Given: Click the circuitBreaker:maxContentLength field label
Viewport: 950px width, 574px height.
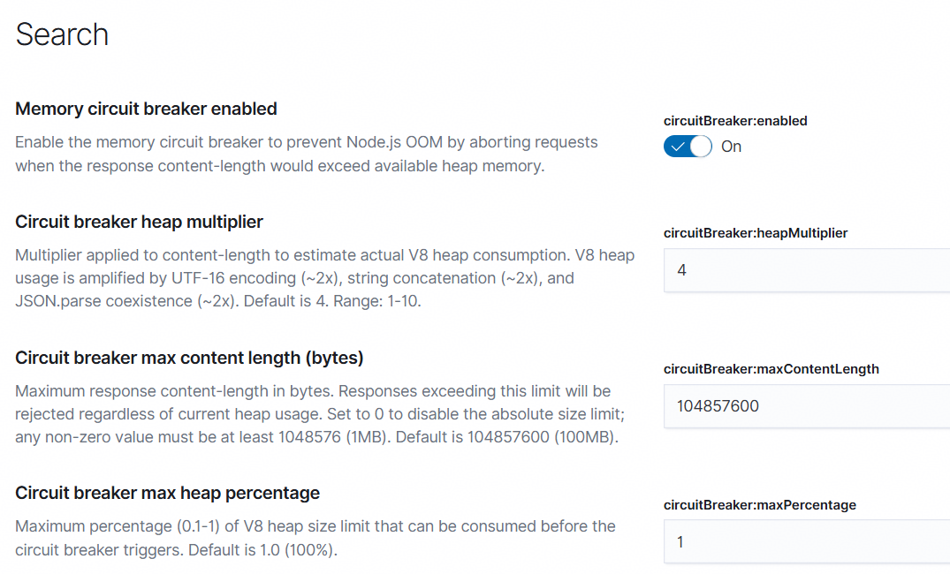Looking at the screenshot, I should pyautogui.click(x=771, y=369).
